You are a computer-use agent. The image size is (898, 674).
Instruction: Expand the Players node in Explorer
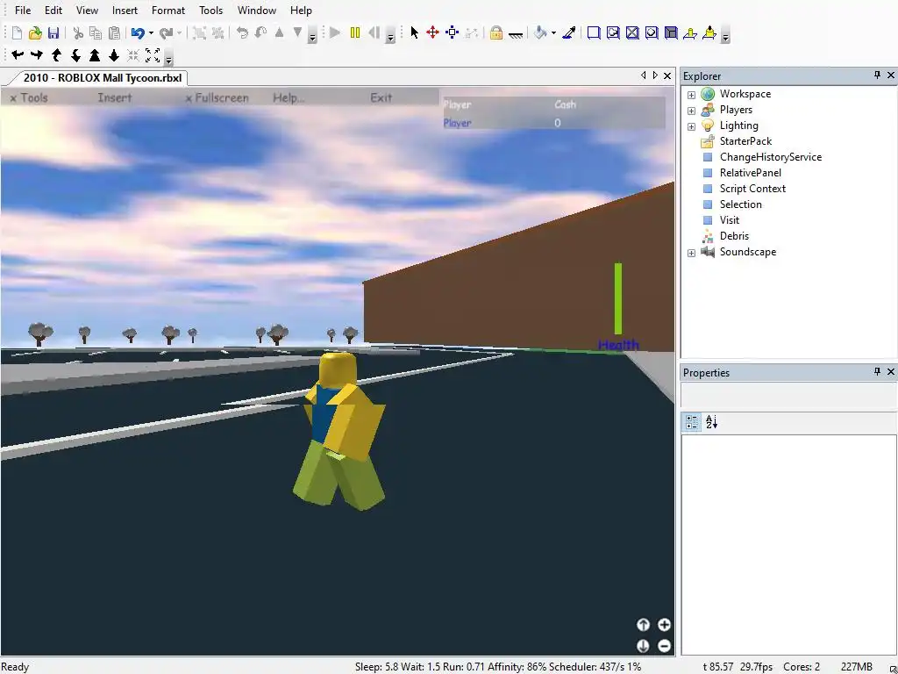click(x=691, y=110)
